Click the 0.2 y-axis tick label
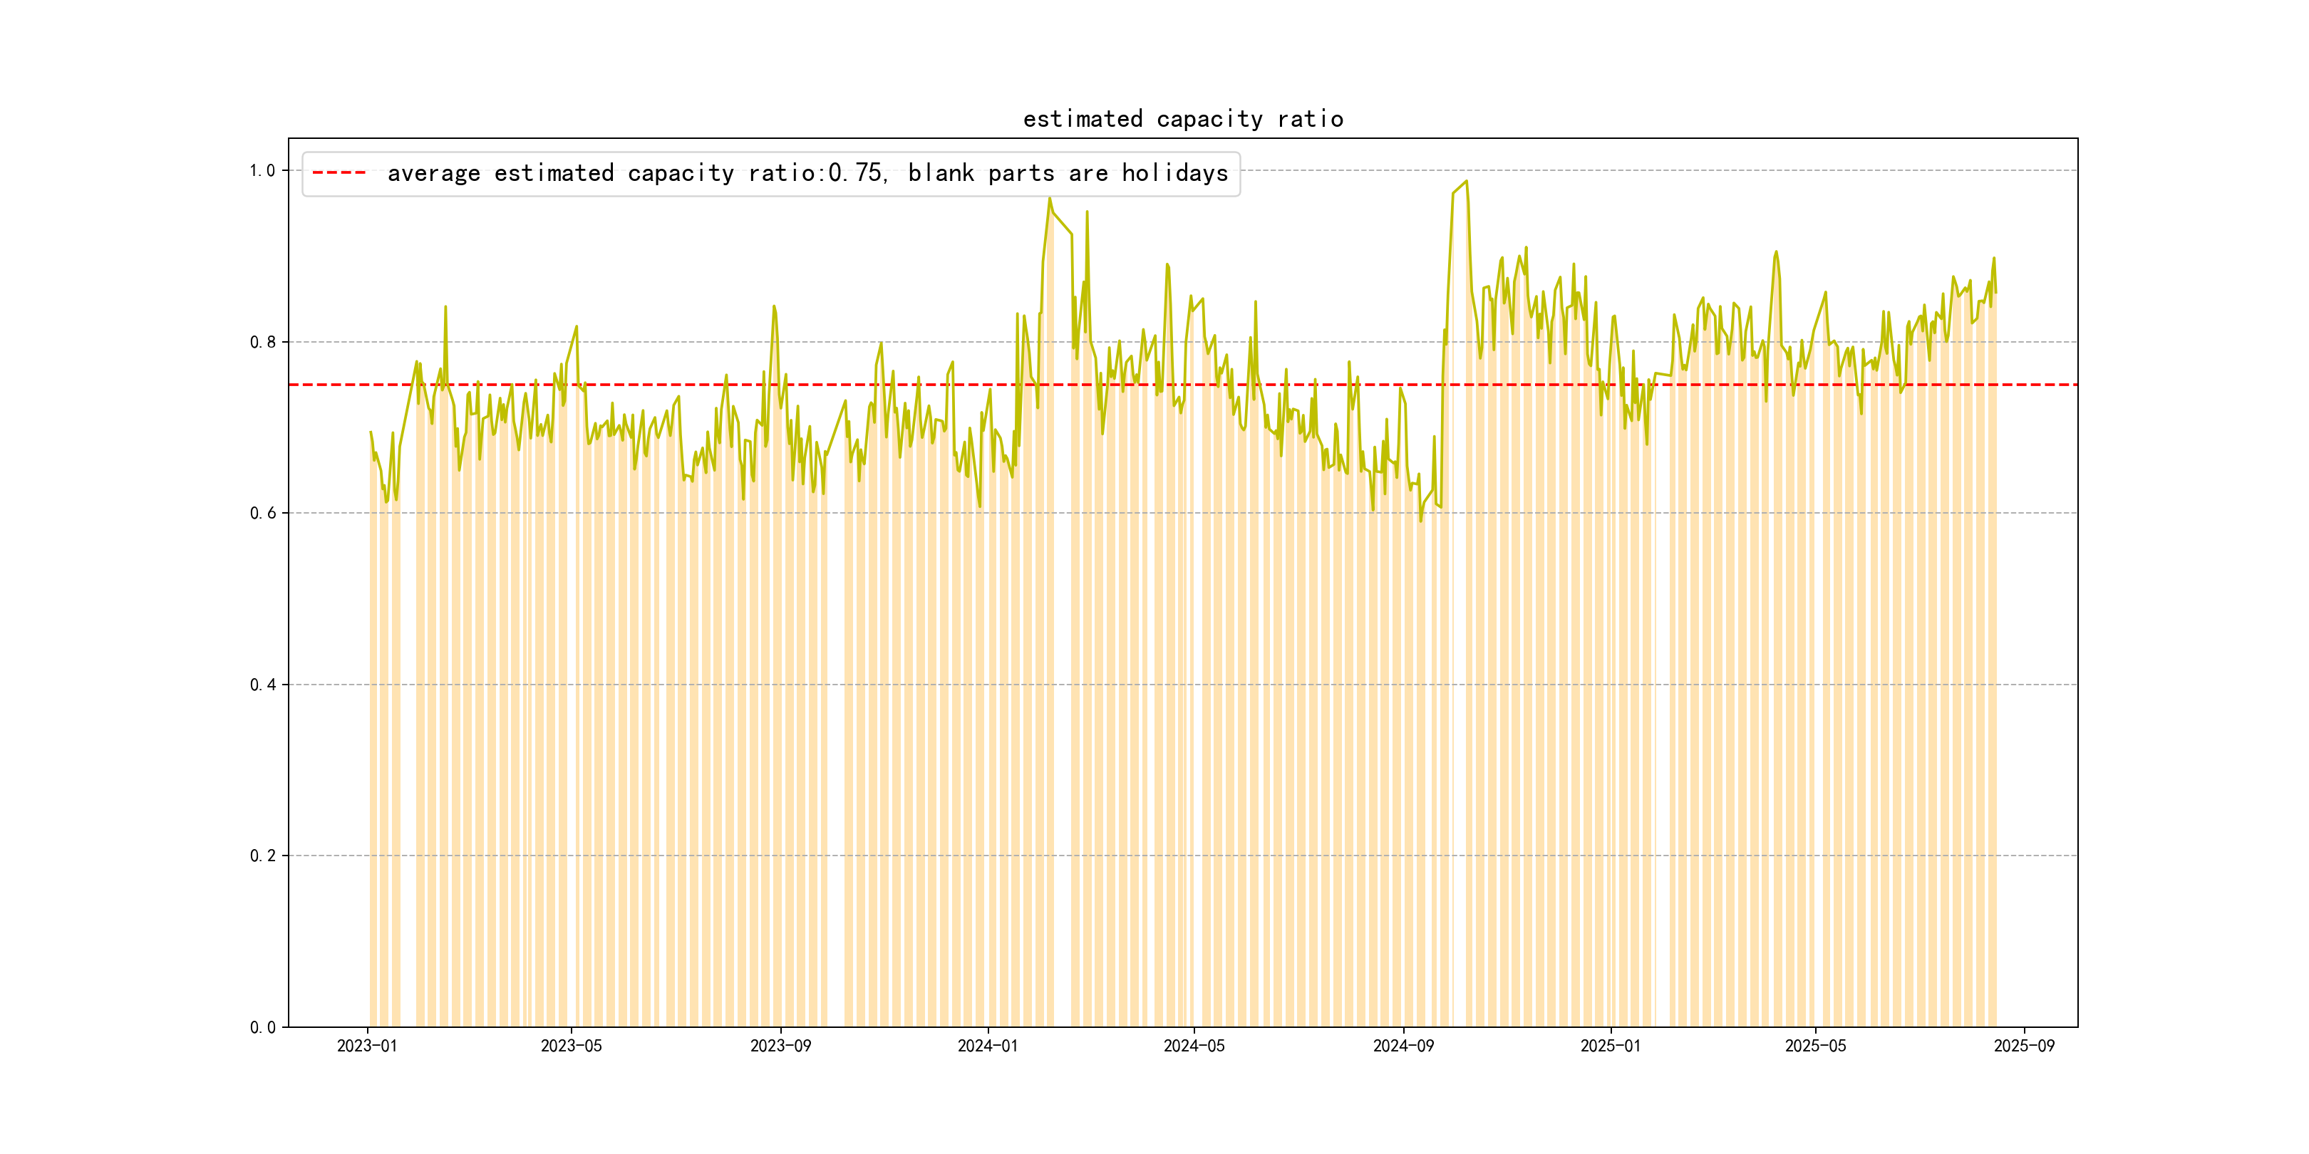Viewport: 2309px width, 1154px height. [x=263, y=856]
